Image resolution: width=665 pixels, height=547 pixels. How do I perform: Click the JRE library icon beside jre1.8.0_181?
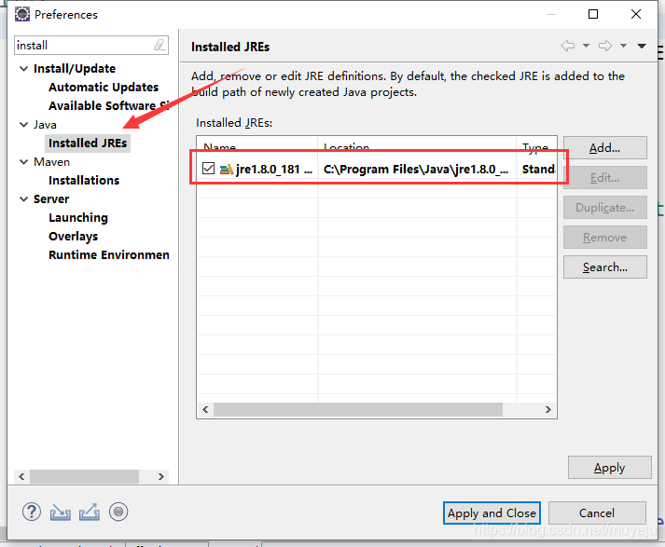tap(227, 169)
